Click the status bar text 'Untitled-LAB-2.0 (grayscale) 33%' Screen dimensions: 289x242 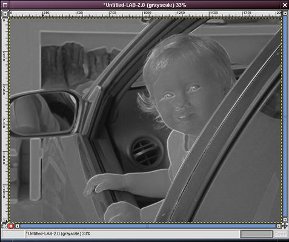[58, 234]
